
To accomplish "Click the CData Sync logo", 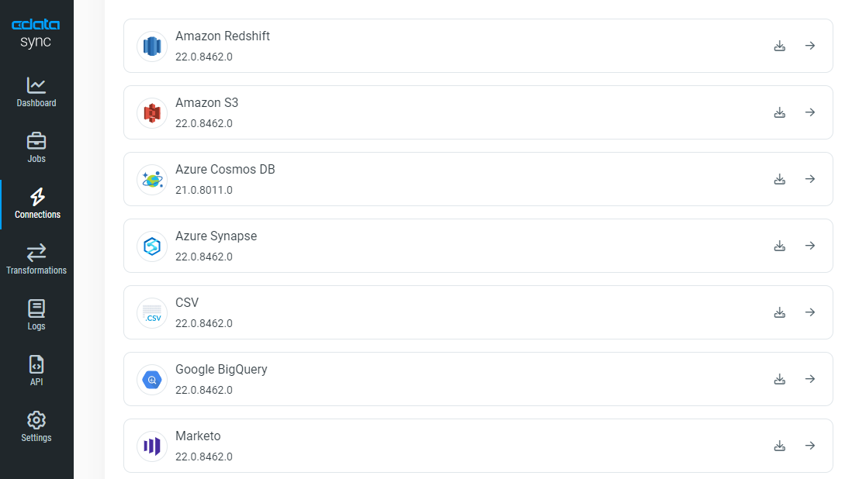I will (x=36, y=34).
